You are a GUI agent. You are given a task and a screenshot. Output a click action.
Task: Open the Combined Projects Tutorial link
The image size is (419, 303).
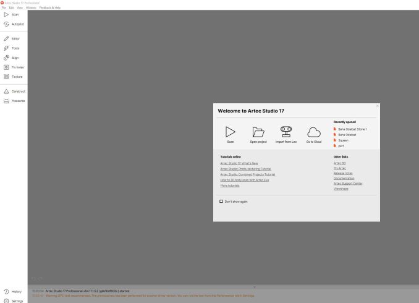(x=247, y=174)
